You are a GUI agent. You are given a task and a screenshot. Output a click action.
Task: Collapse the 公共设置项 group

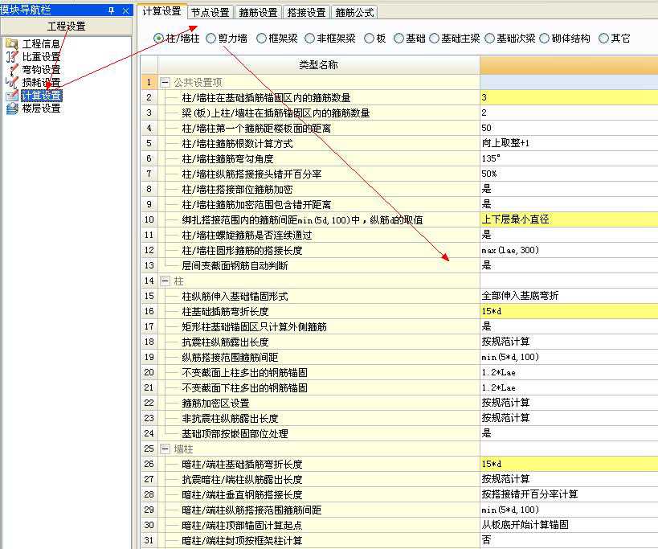point(166,82)
